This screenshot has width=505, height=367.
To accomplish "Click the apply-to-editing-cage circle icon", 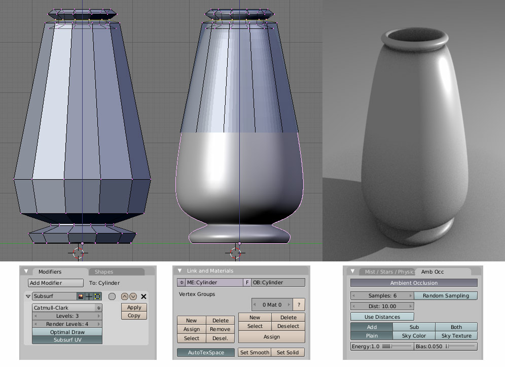I will [112, 296].
